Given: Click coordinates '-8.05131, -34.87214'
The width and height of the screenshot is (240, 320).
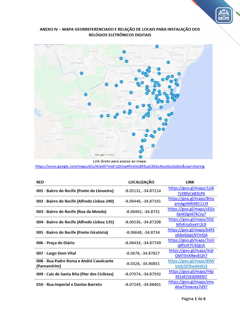Looking at the screenshot, I should [142, 191].
